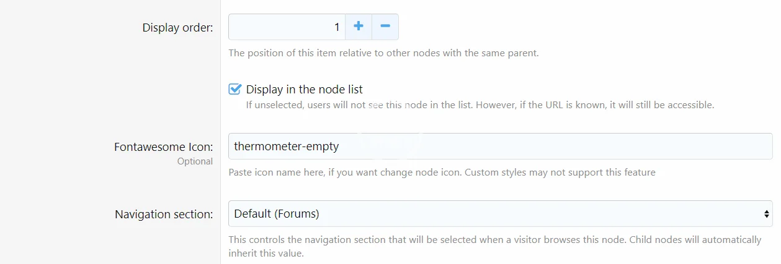Click the 'Display in the node list' label text
This screenshot has height=264, width=781.
coord(304,90)
